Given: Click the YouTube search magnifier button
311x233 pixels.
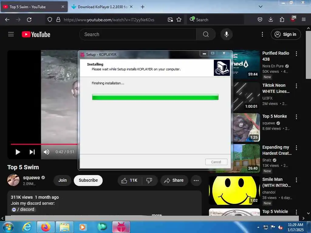Looking at the screenshot, I should click(206, 34).
